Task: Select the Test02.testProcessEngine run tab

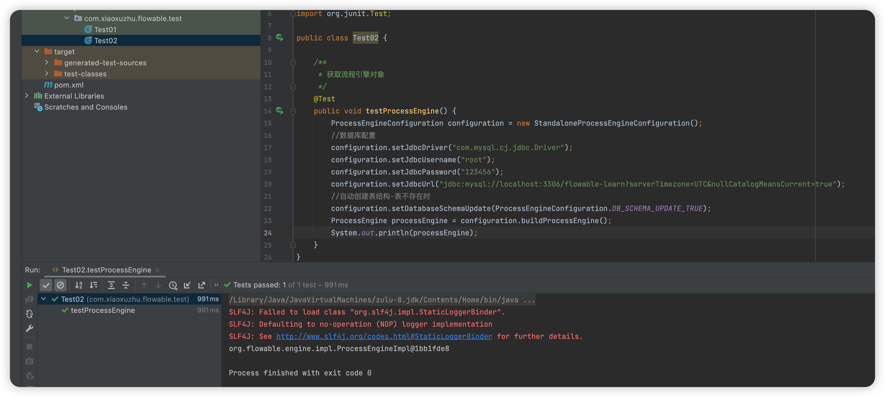Action: click(x=106, y=270)
